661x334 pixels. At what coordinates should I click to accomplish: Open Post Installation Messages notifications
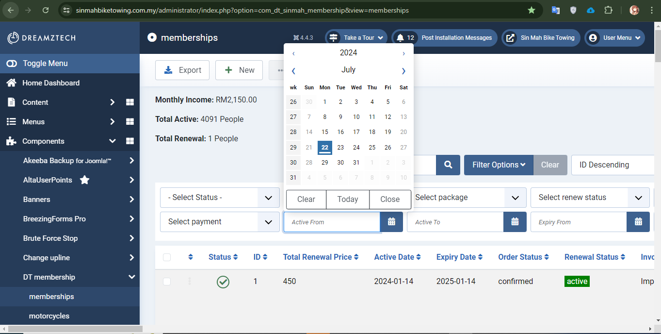pos(444,38)
